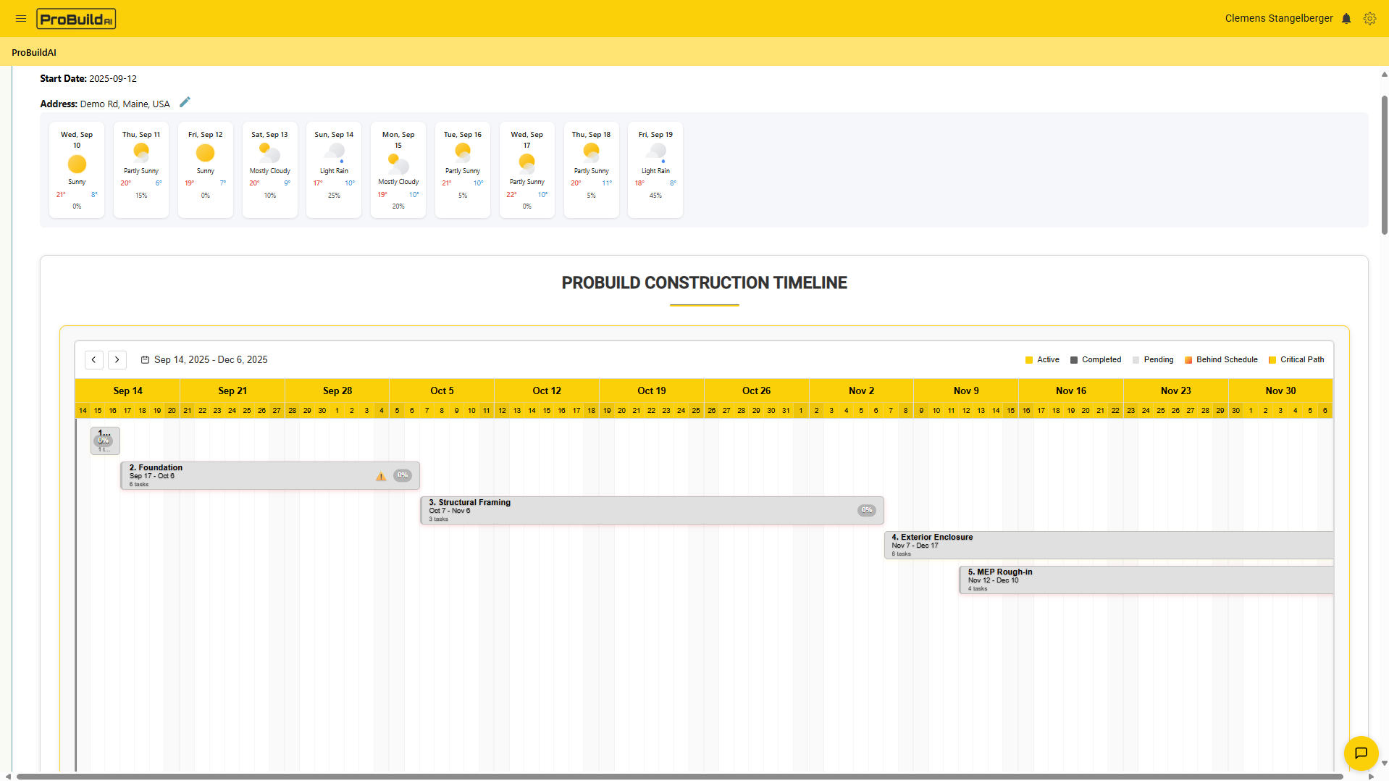Screen dimensions: 1389x781
Task: Open the notifications bell
Action: click(1346, 18)
